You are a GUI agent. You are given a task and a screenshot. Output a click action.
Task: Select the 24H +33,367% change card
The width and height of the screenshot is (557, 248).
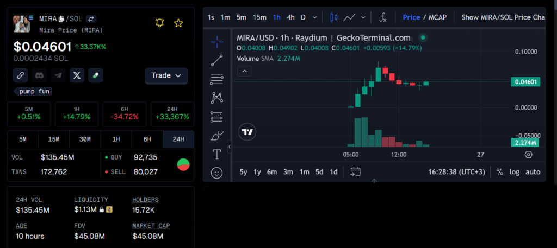172,114
